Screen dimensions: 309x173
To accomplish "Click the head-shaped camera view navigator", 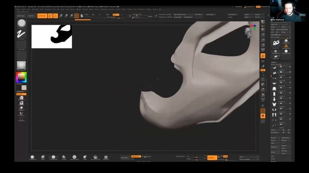I will tap(248, 33).
